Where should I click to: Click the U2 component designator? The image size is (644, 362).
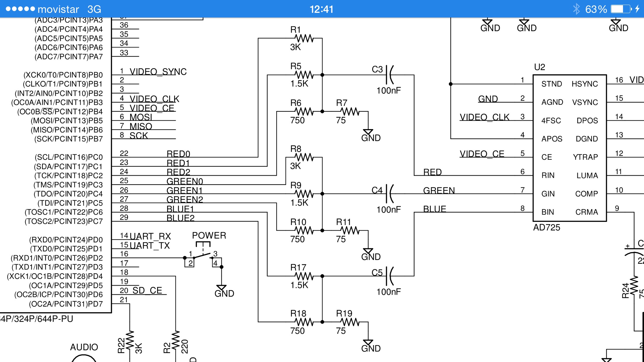point(539,67)
